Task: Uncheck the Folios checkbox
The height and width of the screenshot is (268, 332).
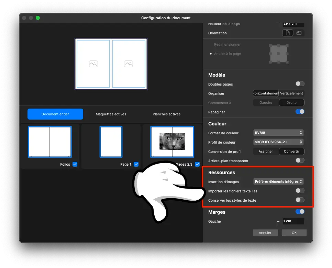Action: 75,164
